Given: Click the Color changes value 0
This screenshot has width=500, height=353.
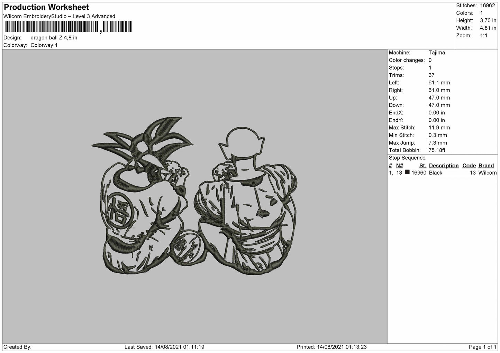Looking at the screenshot, I should click(x=430, y=60).
